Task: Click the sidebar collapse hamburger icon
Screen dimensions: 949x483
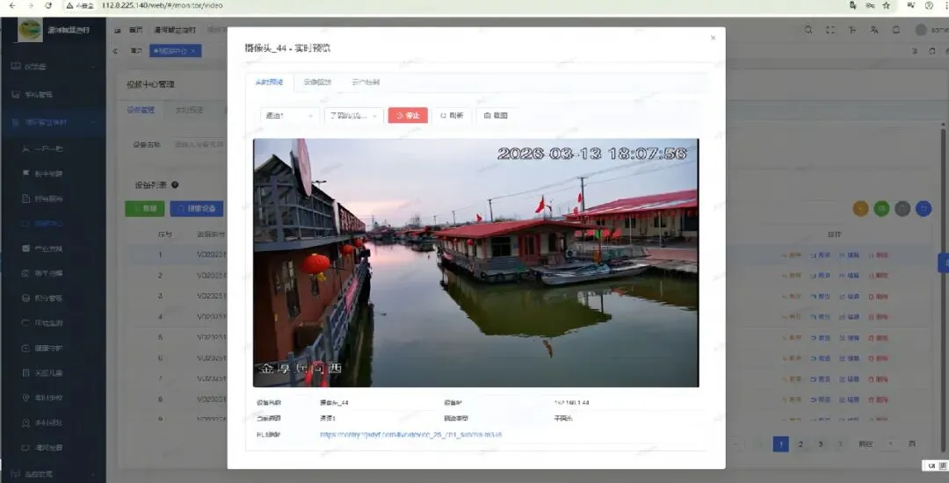Action: click(x=118, y=30)
